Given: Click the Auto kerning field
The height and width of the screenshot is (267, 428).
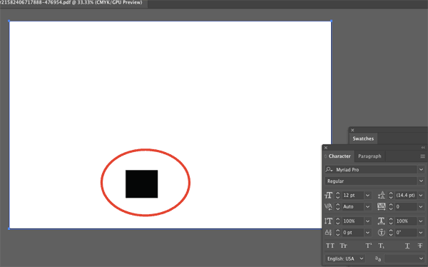Looking at the screenshot, I should click(352, 206).
